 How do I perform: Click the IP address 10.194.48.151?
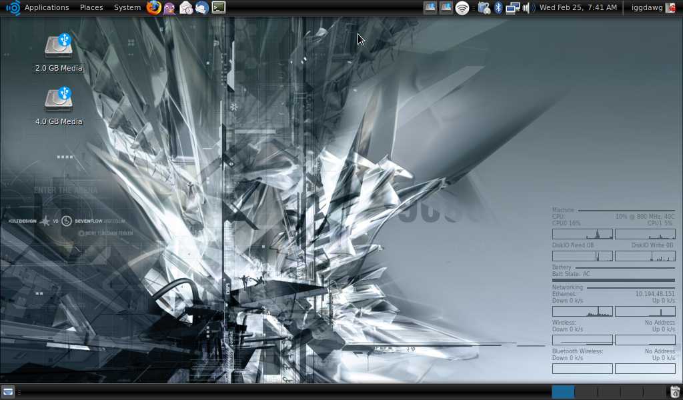655,294
